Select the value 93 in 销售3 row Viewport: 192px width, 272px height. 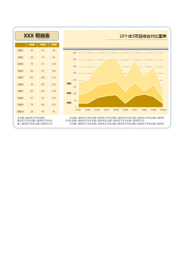pyautogui.click(x=43, y=64)
